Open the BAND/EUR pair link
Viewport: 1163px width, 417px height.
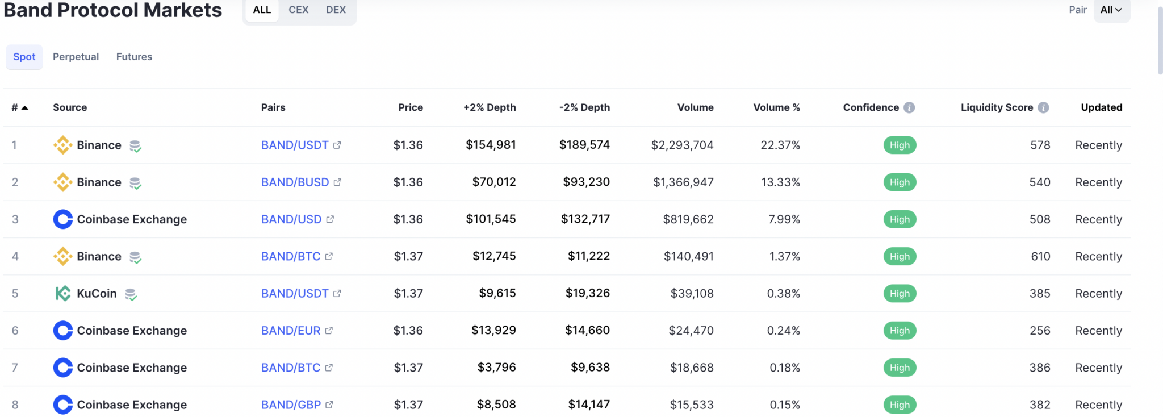[x=291, y=331]
